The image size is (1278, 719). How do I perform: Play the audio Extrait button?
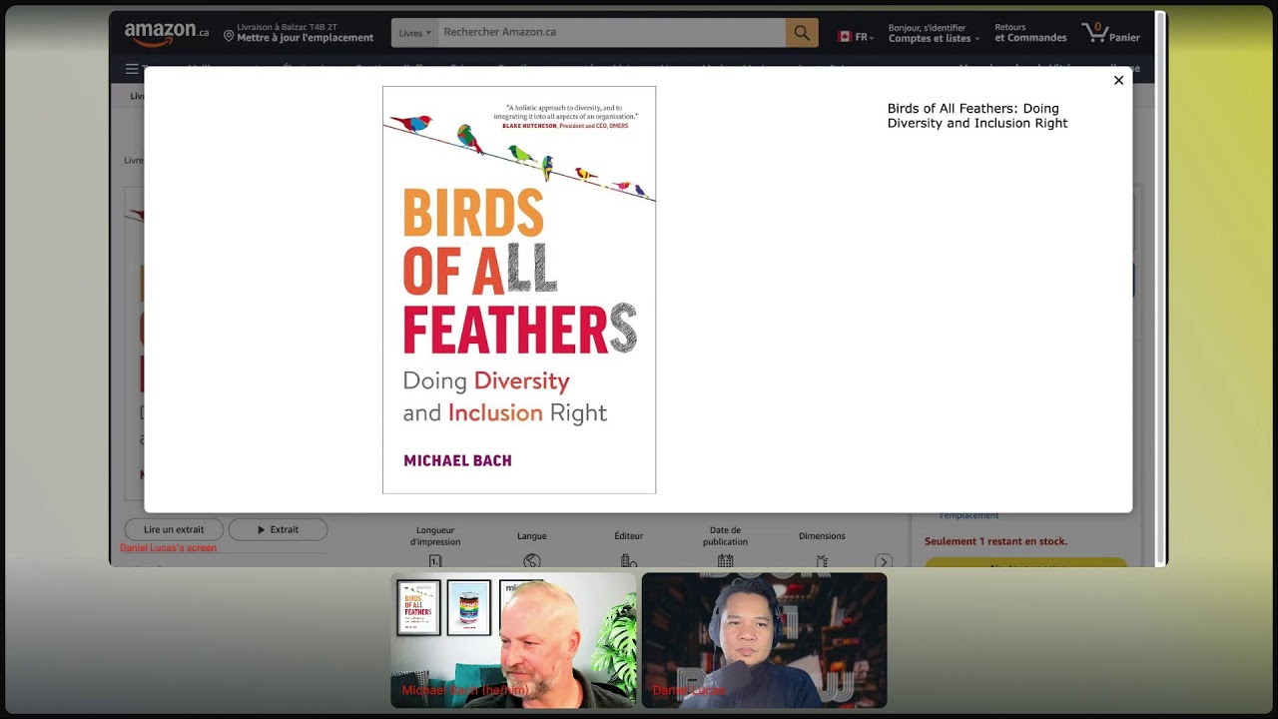click(278, 529)
